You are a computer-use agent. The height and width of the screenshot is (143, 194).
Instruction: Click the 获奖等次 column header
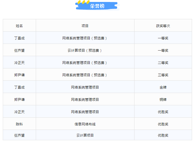point(163,26)
